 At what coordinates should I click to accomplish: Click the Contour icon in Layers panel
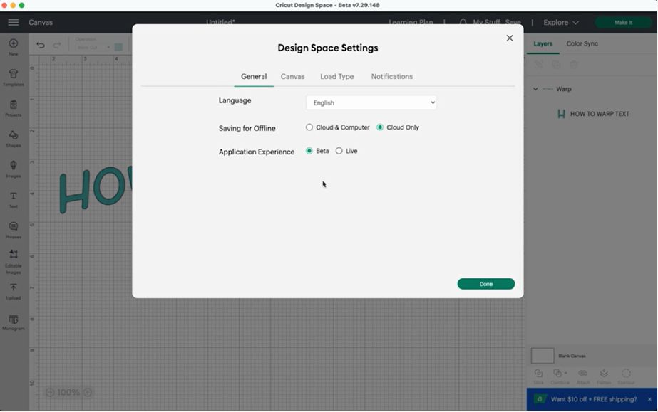point(626,373)
